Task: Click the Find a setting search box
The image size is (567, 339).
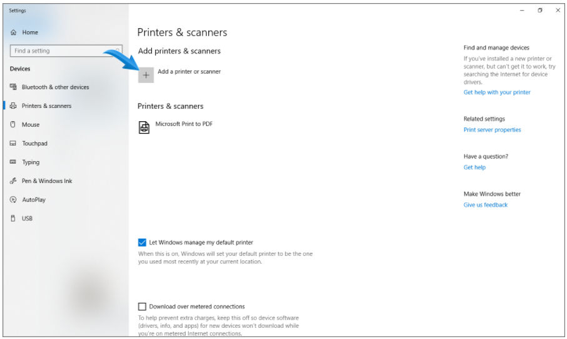Action: [66, 51]
